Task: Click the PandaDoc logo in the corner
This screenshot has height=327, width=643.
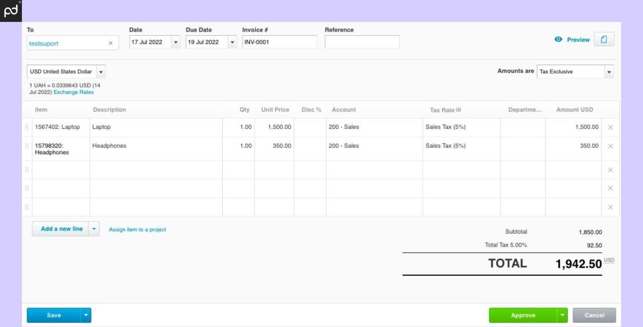Action: [10, 10]
